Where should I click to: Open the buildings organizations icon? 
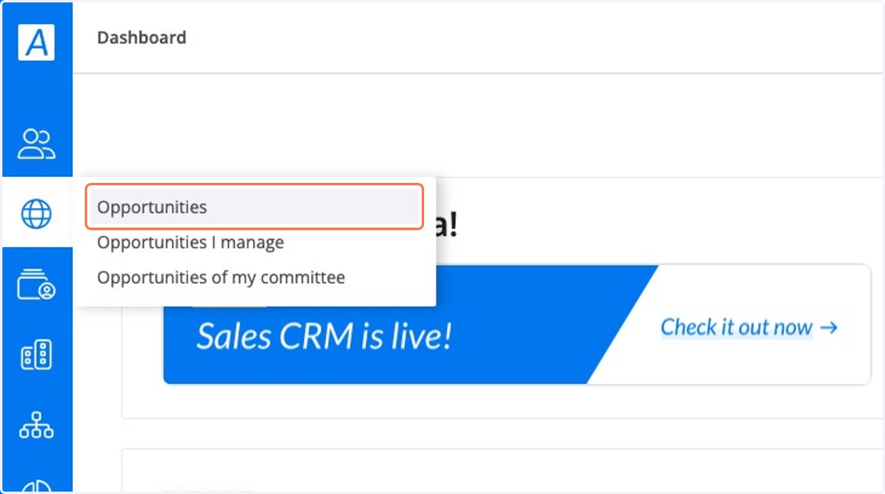[36, 355]
